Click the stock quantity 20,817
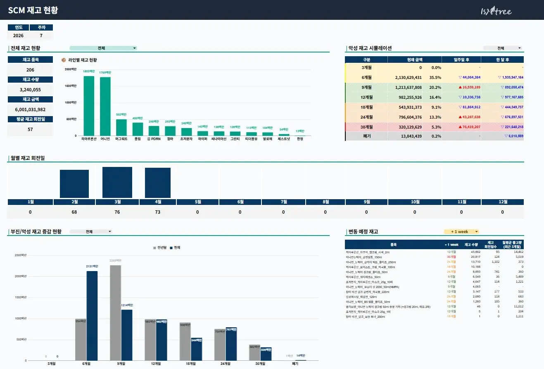Image resolution: width=544 pixels, height=369 pixels. (475, 257)
